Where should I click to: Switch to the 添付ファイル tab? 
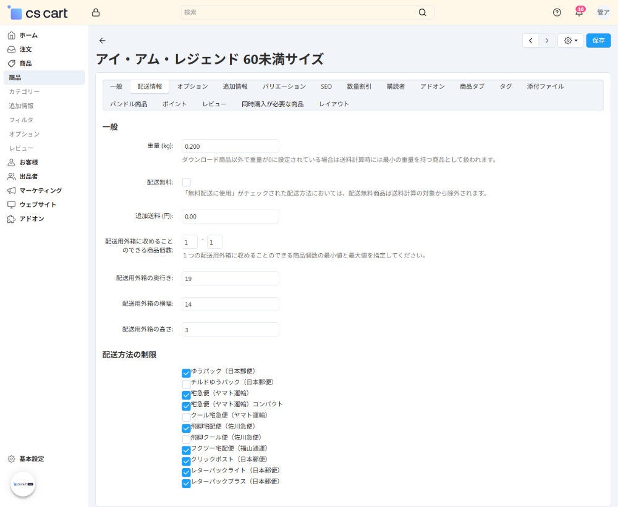(546, 86)
